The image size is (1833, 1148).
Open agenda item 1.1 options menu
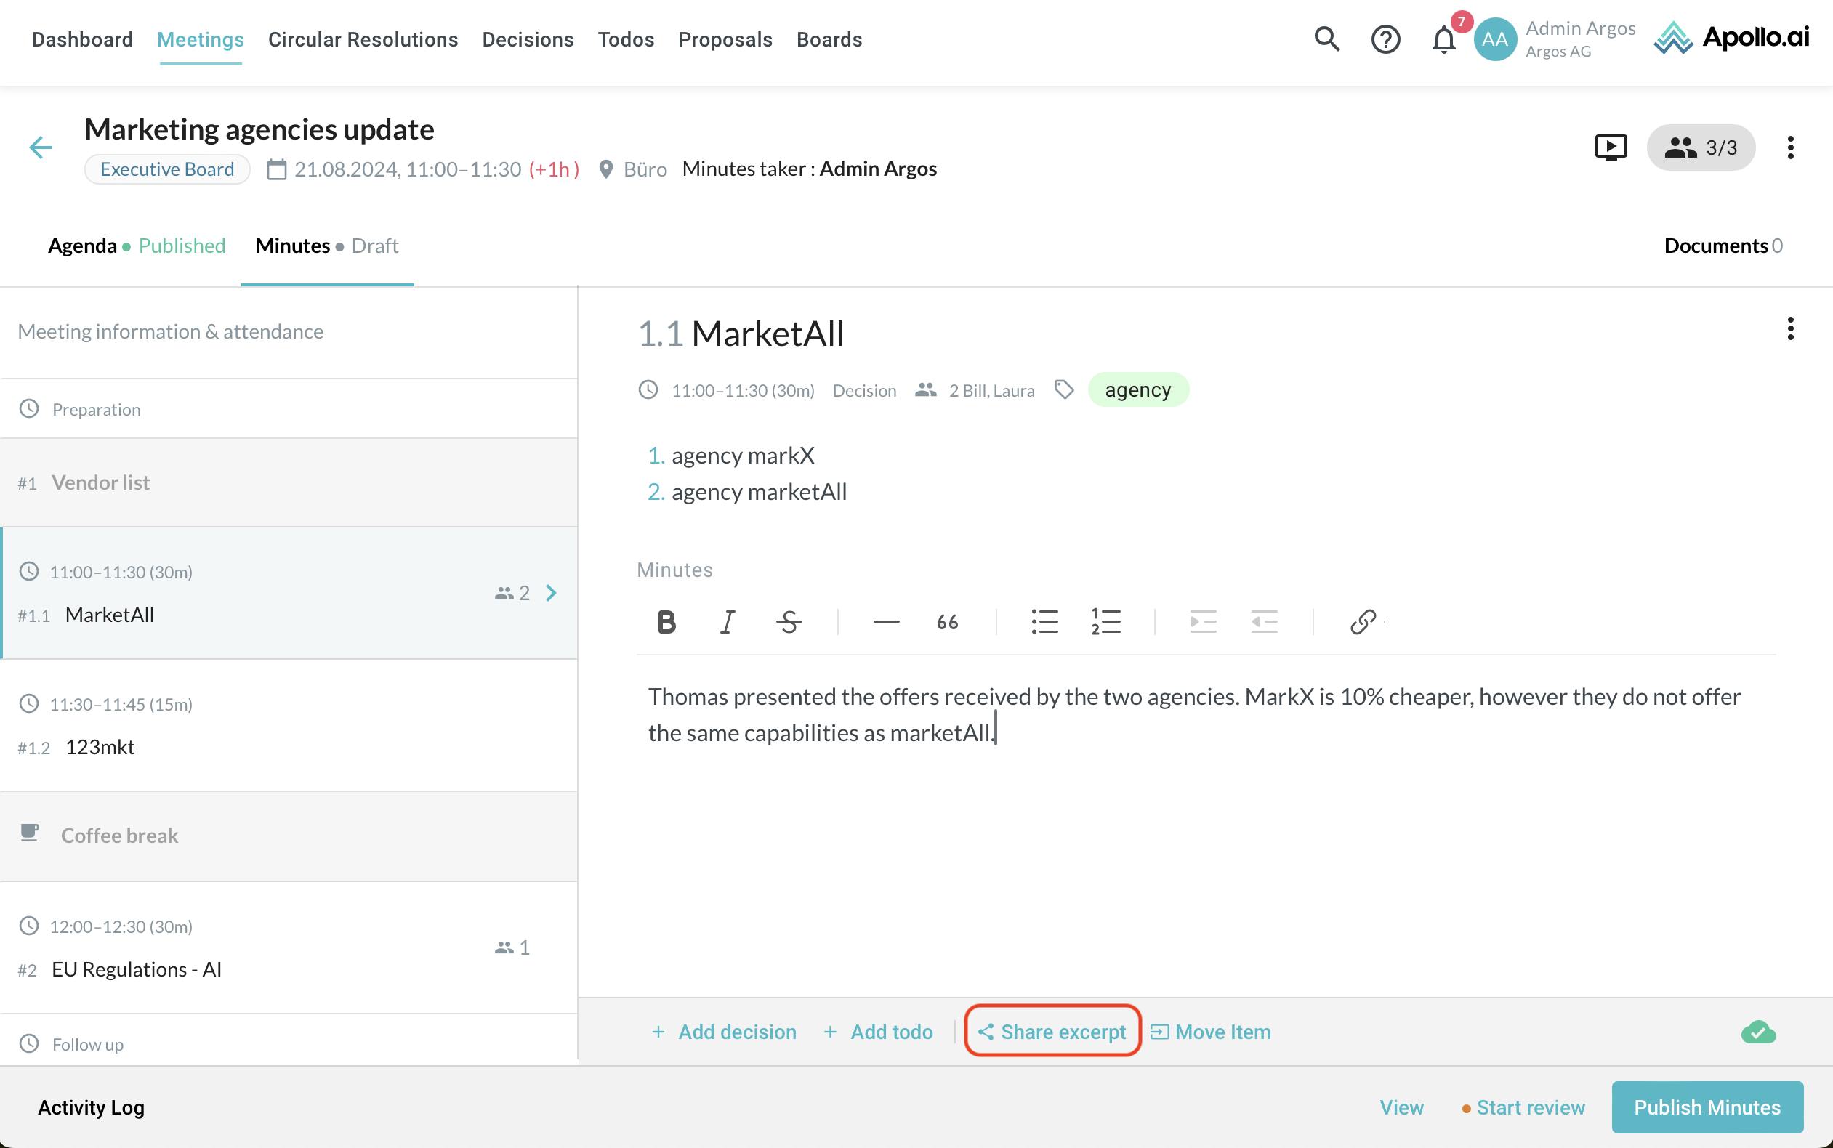click(1789, 328)
